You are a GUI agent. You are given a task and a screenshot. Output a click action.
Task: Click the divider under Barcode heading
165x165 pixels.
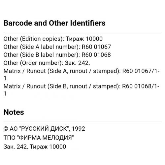pyautogui.click(x=82, y=33)
